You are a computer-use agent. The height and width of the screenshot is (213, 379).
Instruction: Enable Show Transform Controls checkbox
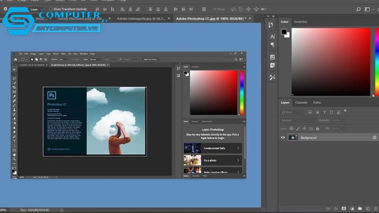click(x=51, y=9)
